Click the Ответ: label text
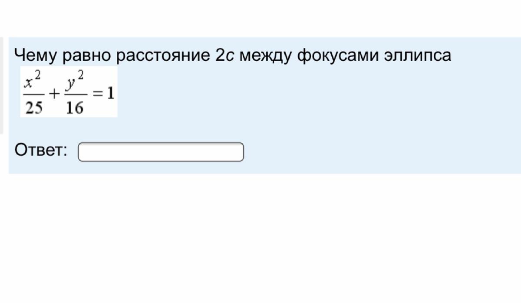521x304 pixels. click(x=41, y=150)
